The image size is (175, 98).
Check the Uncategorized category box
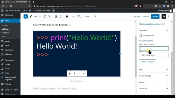140,35
